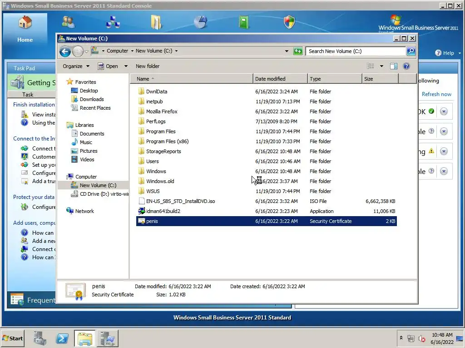This screenshot has width=465, height=348.
Task: Refresh the New Volume (C:) folder view
Action: (x=298, y=51)
